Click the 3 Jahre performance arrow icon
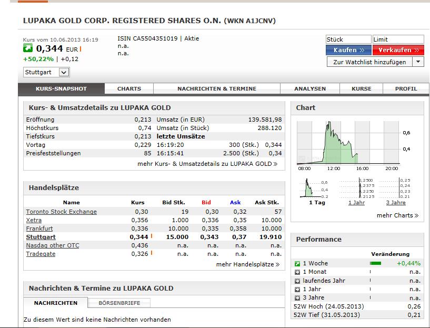Image resolution: width=430 pixels, height=328 pixels. pos(297,297)
